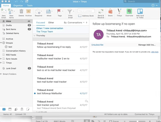
Task: Add card to Trello
Action: point(140,14)
